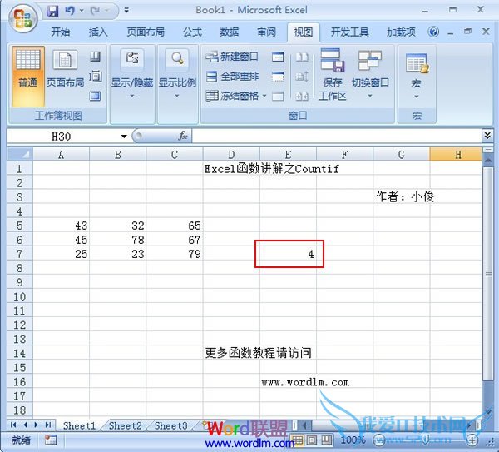Select cell containing 43

(x=61, y=226)
